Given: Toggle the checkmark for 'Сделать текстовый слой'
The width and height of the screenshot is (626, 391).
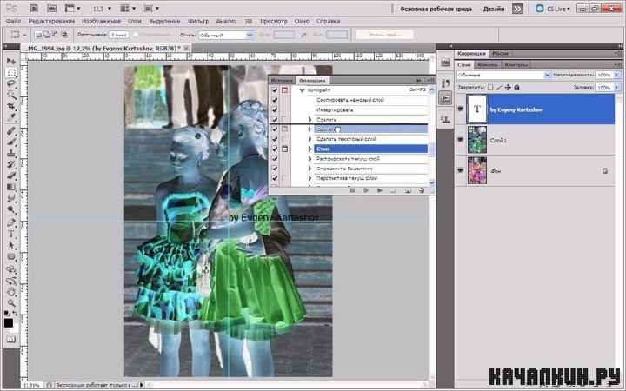Looking at the screenshot, I should [275, 139].
